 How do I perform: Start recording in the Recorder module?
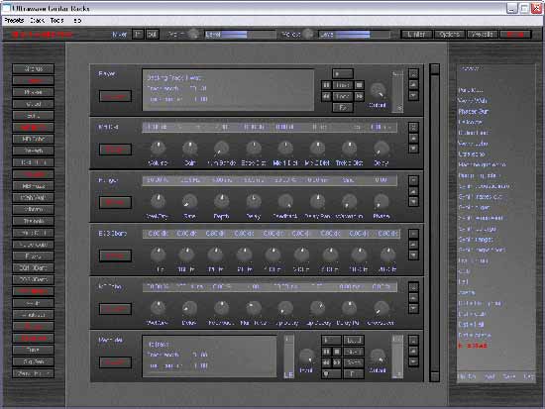[x=331, y=374]
